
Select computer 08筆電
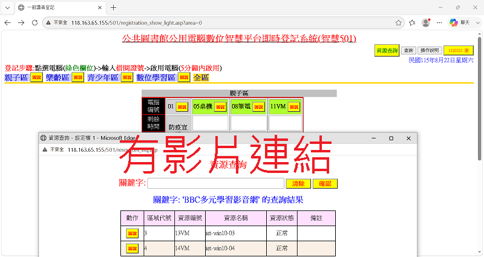tap(241, 106)
